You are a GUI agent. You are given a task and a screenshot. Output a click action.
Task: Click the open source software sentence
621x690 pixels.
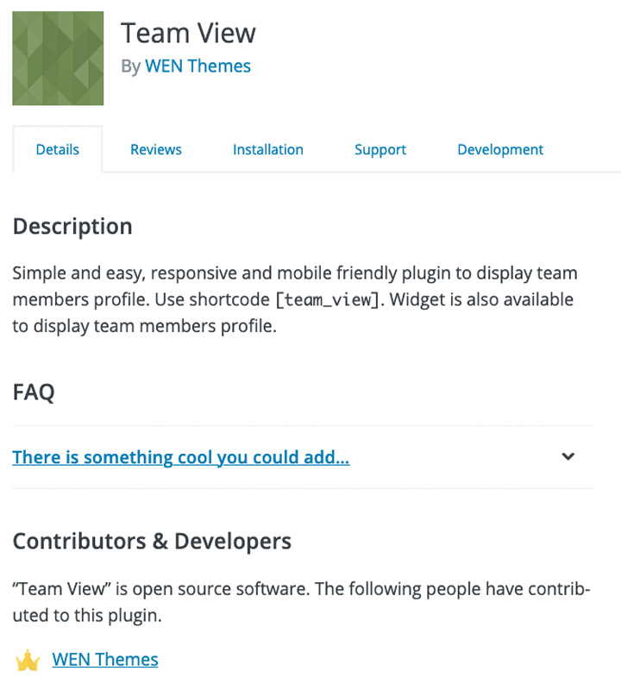[x=301, y=589]
